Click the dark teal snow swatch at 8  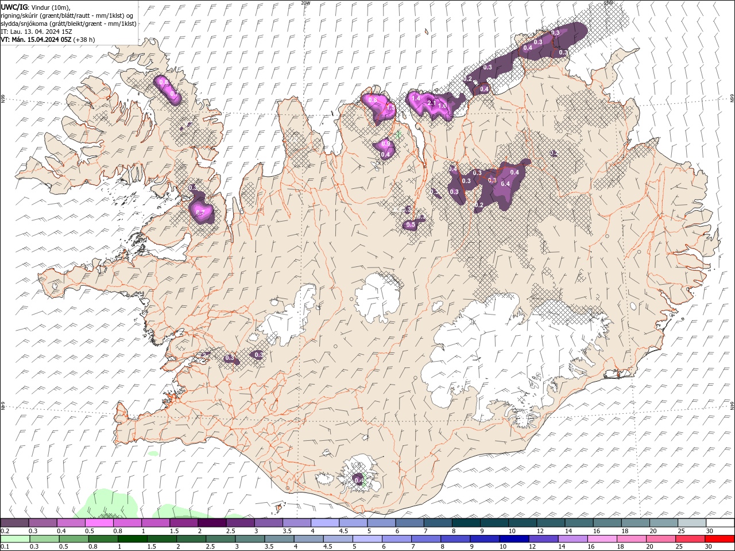(466, 523)
